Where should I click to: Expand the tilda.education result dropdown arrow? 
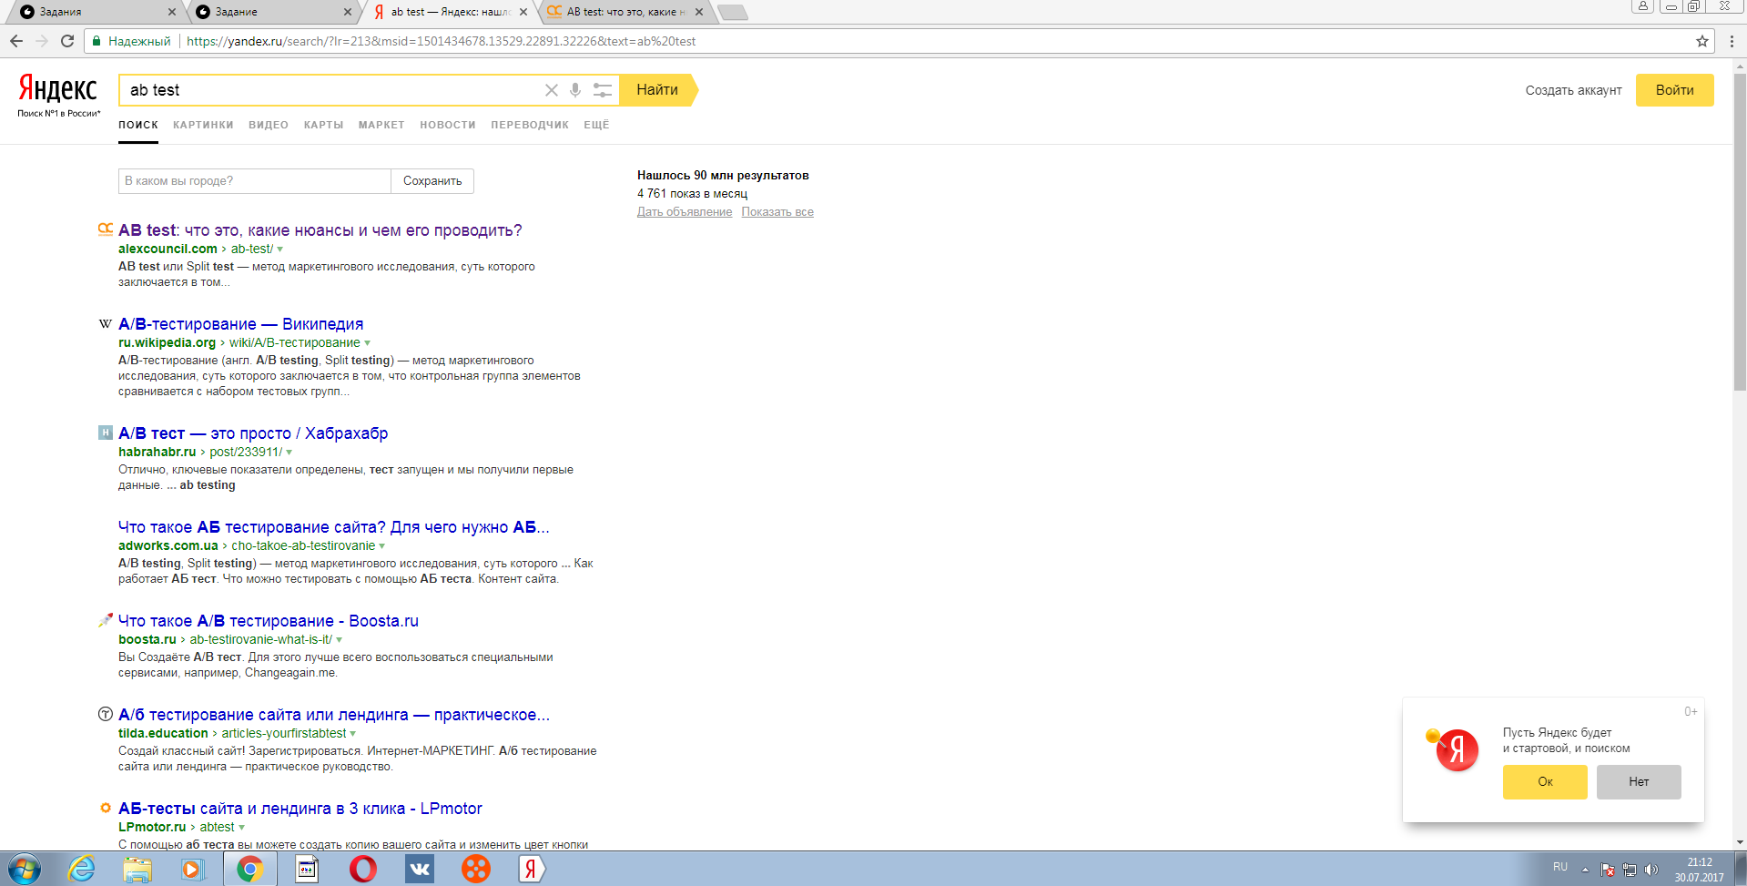pos(352,734)
